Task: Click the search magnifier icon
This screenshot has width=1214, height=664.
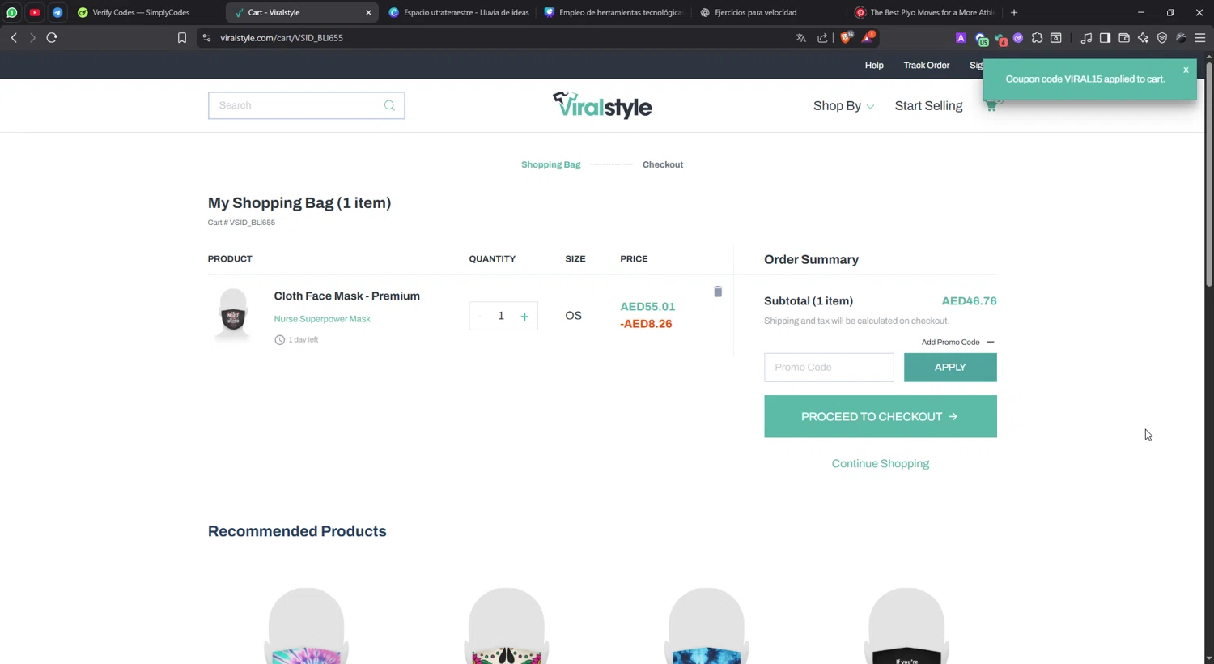Action: click(389, 105)
